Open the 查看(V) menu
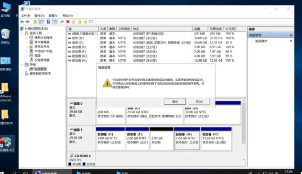The width and height of the screenshot is (302, 174). (54, 16)
